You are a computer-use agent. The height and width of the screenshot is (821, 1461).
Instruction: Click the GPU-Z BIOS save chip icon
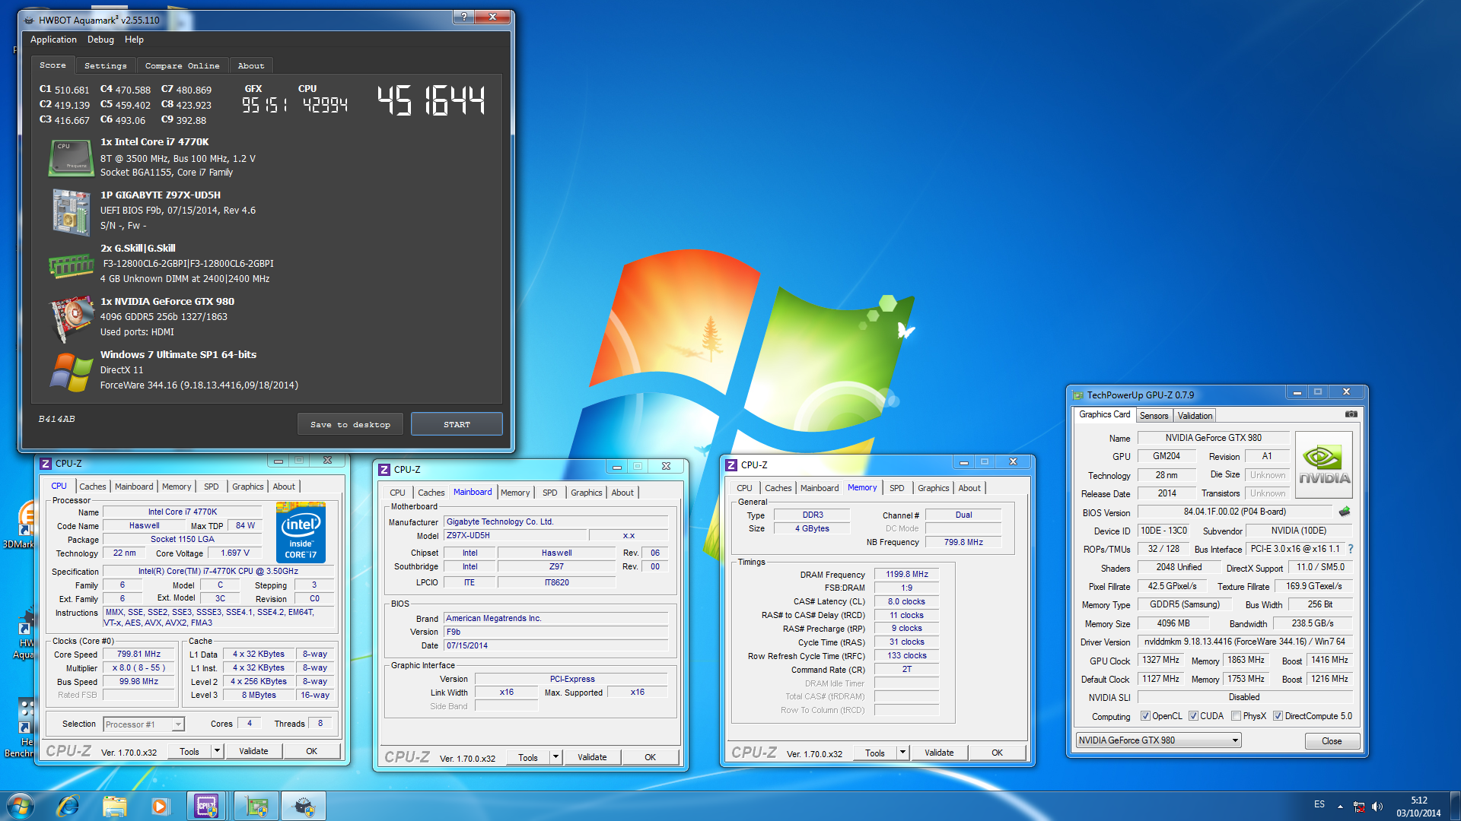point(1345,512)
